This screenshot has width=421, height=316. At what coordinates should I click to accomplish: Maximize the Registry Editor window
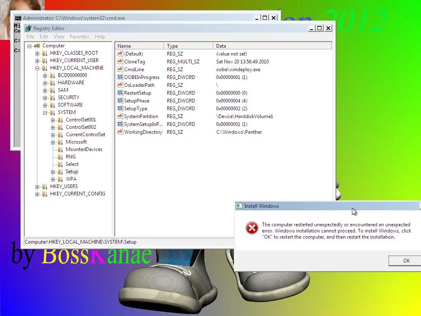click(319, 28)
